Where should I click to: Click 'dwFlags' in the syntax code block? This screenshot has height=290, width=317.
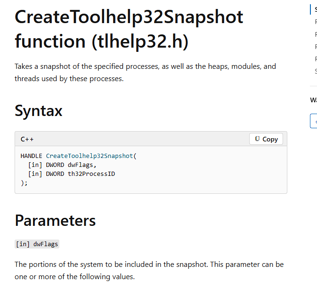(81, 165)
